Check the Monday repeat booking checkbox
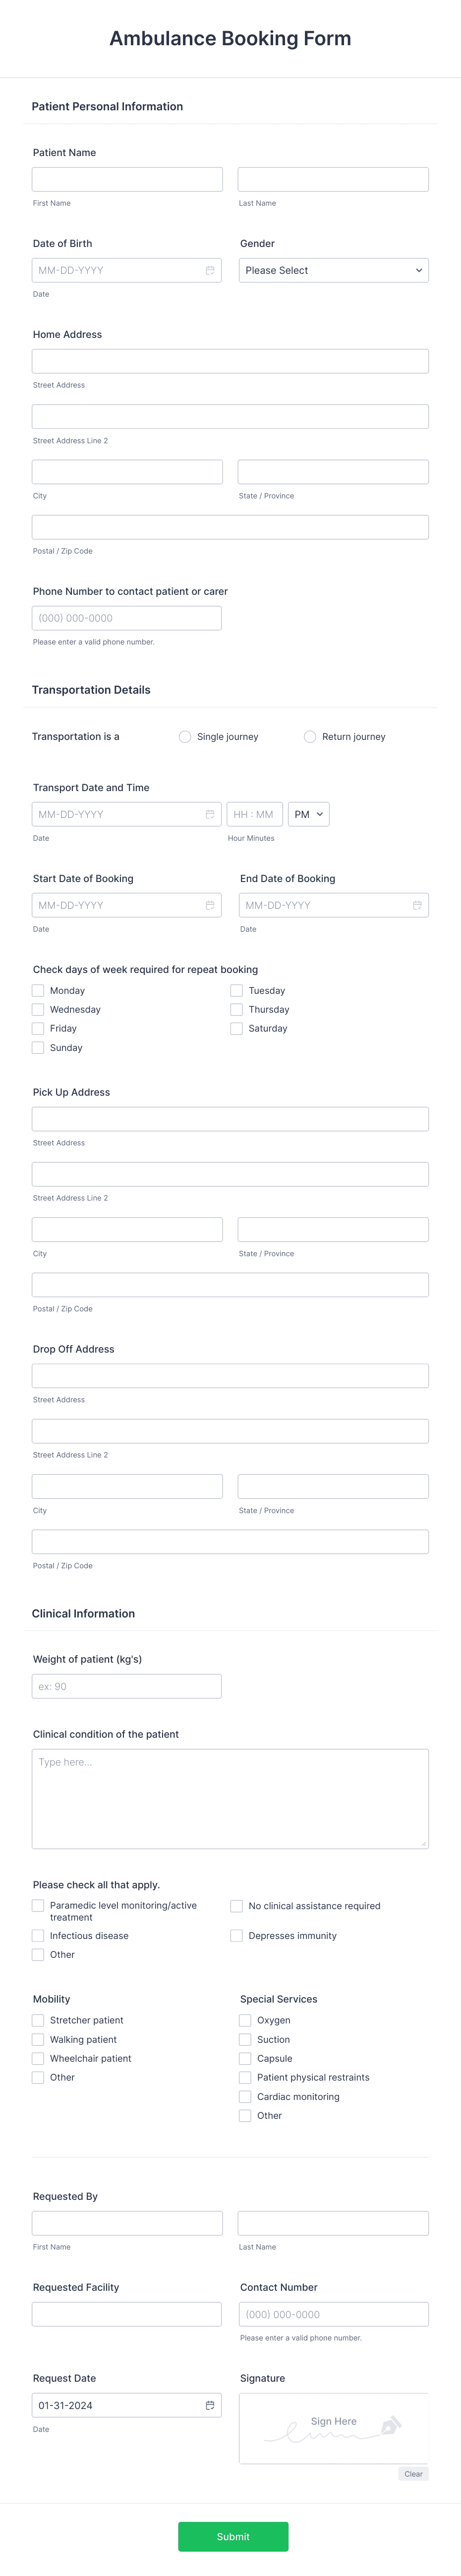461x2576 pixels. tap(37, 990)
